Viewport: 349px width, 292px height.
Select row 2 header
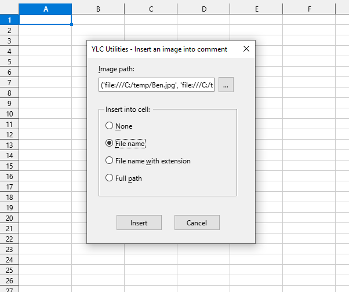coord(9,30)
